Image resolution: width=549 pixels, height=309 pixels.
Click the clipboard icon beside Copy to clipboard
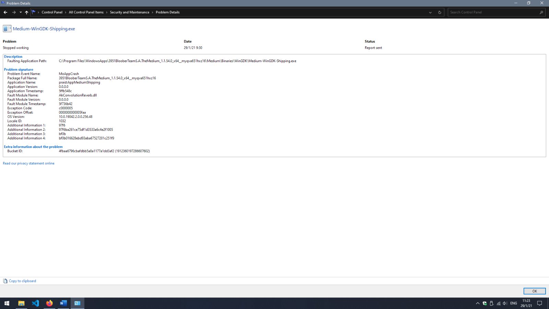5,281
